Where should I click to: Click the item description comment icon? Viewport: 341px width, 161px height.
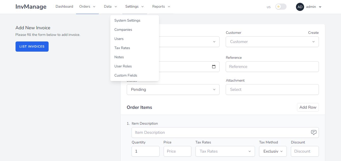click(314, 133)
